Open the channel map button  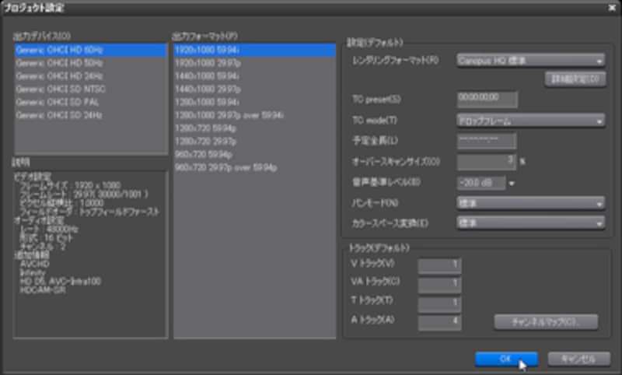point(546,322)
